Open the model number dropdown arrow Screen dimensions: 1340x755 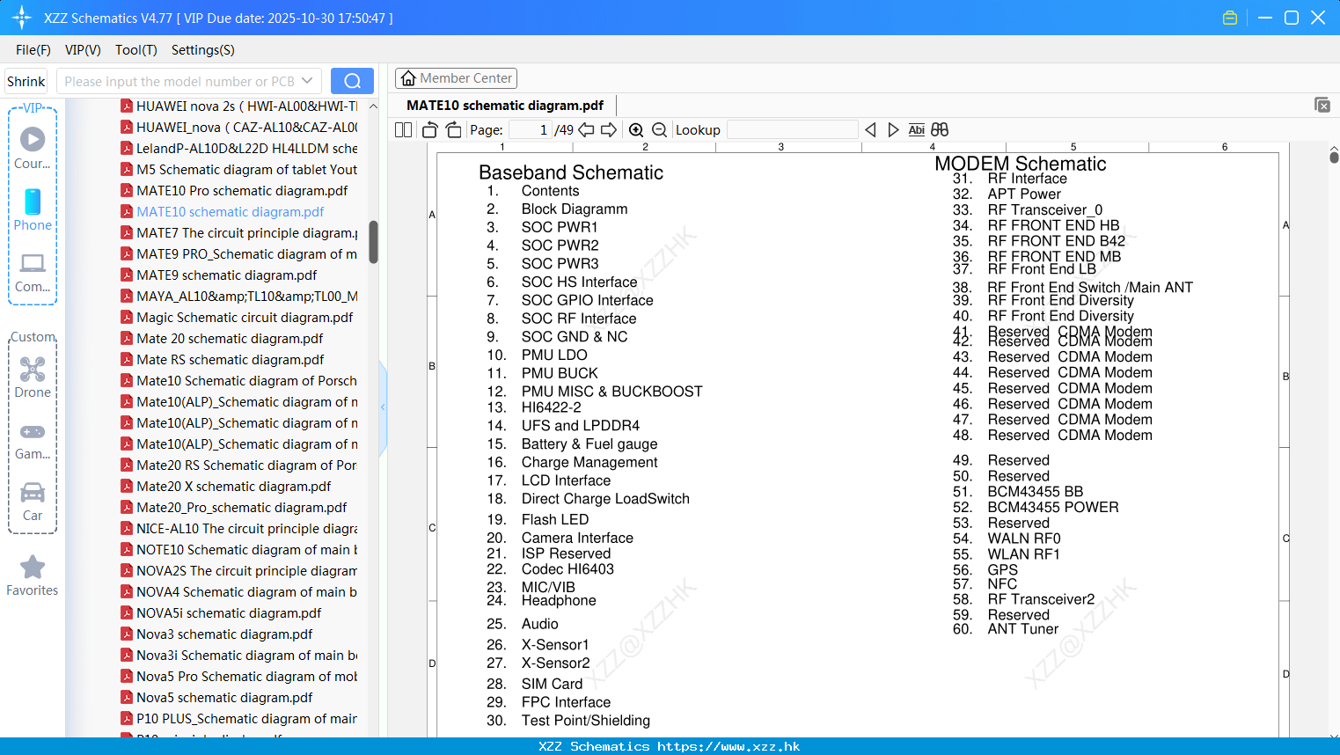[x=307, y=81]
